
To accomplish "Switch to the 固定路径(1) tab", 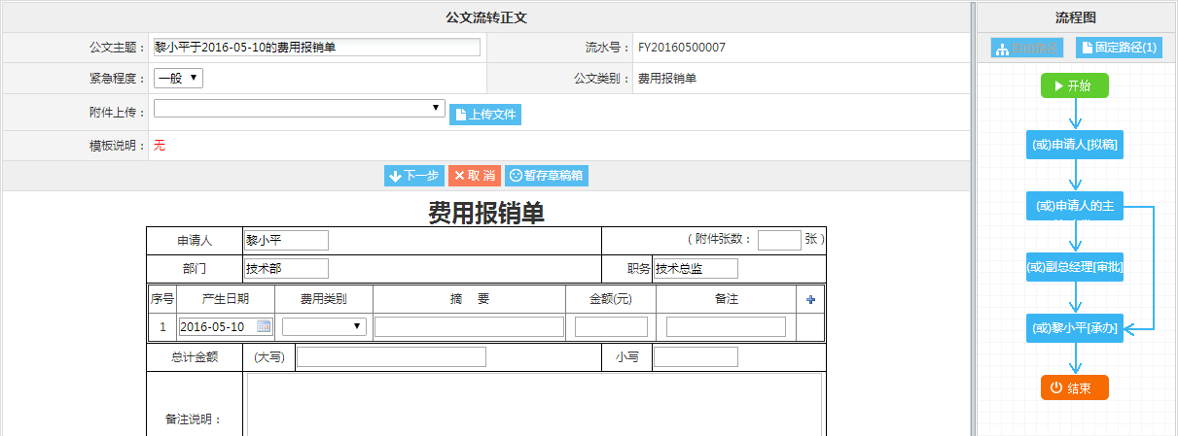I will 1118,48.
